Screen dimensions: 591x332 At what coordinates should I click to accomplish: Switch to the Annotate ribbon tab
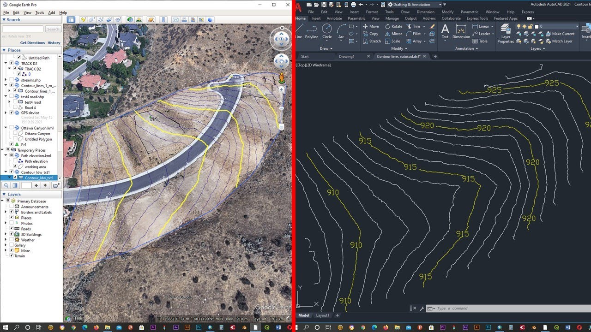[334, 18]
